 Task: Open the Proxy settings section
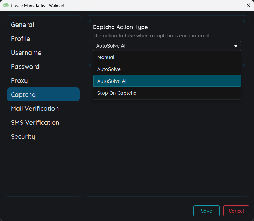click(x=19, y=81)
